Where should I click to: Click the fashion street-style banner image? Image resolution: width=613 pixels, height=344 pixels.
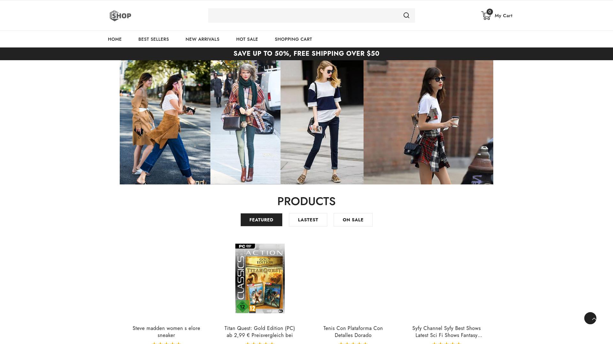pyautogui.click(x=306, y=122)
